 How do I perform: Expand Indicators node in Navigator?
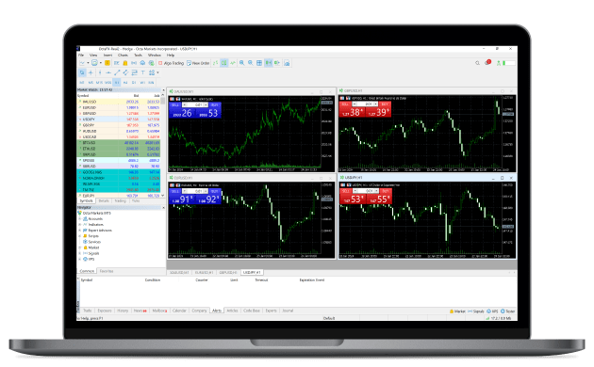(x=80, y=225)
